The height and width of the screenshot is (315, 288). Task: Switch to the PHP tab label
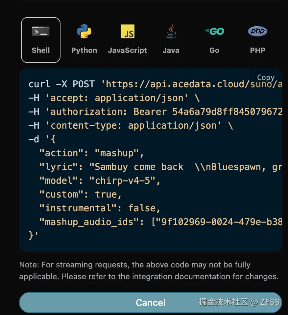pos(258,50)
